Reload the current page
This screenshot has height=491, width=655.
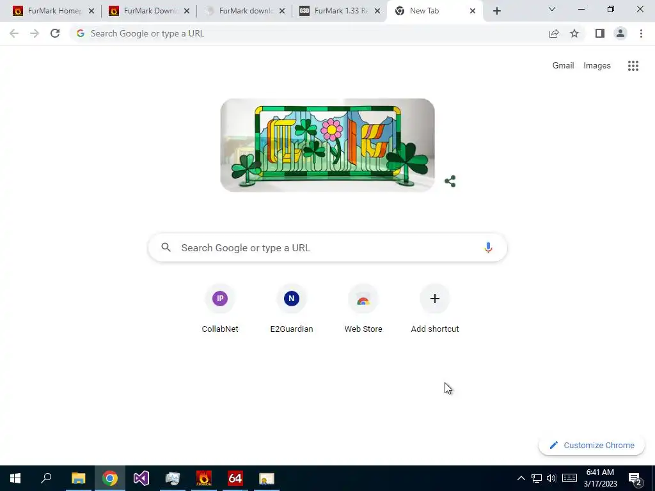click(x=55, y=33)
